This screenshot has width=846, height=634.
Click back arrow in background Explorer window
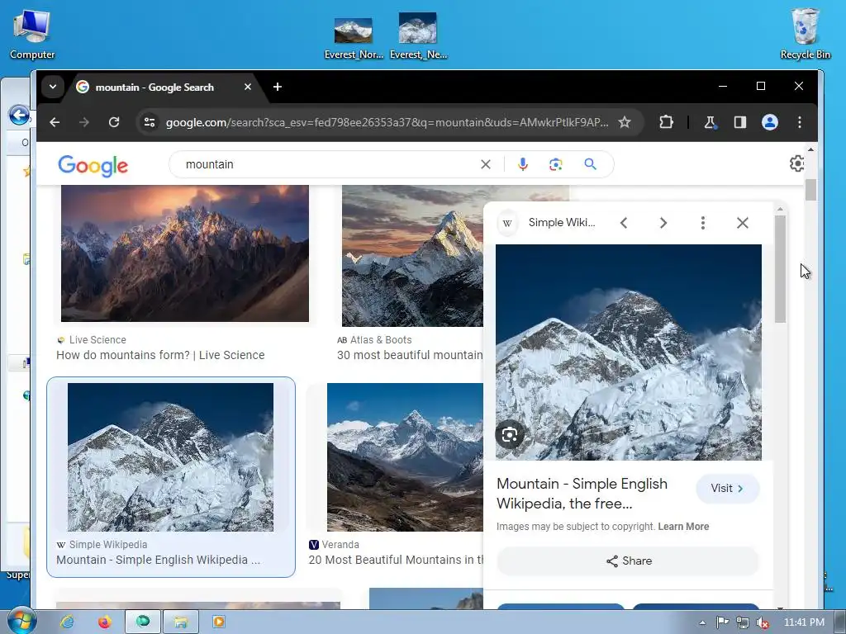18,115
